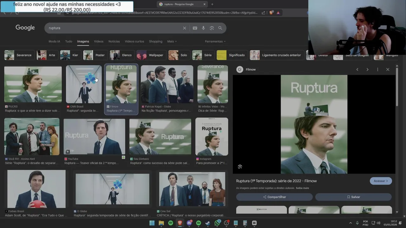Switch to the Modo IA tab

[x=54, y=41]
